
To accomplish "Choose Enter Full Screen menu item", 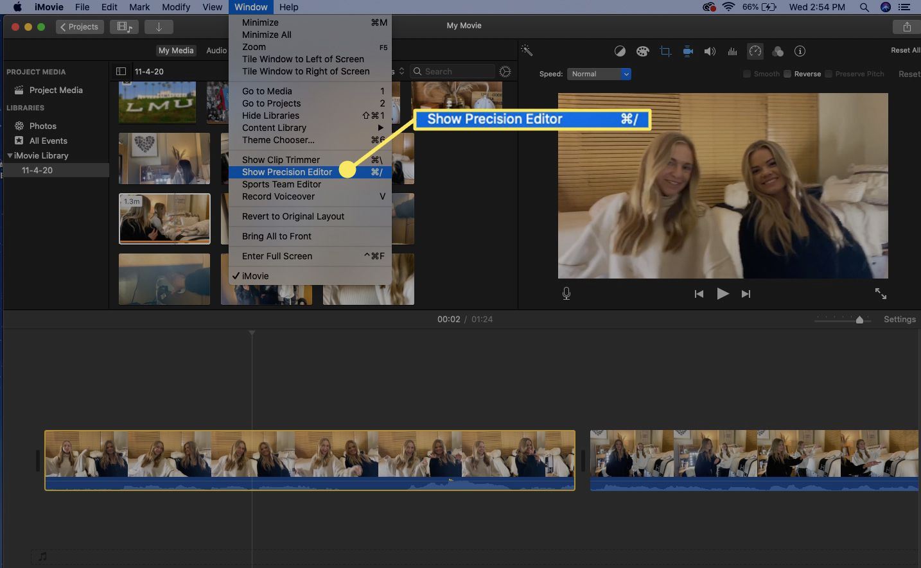I will (310, 256).
